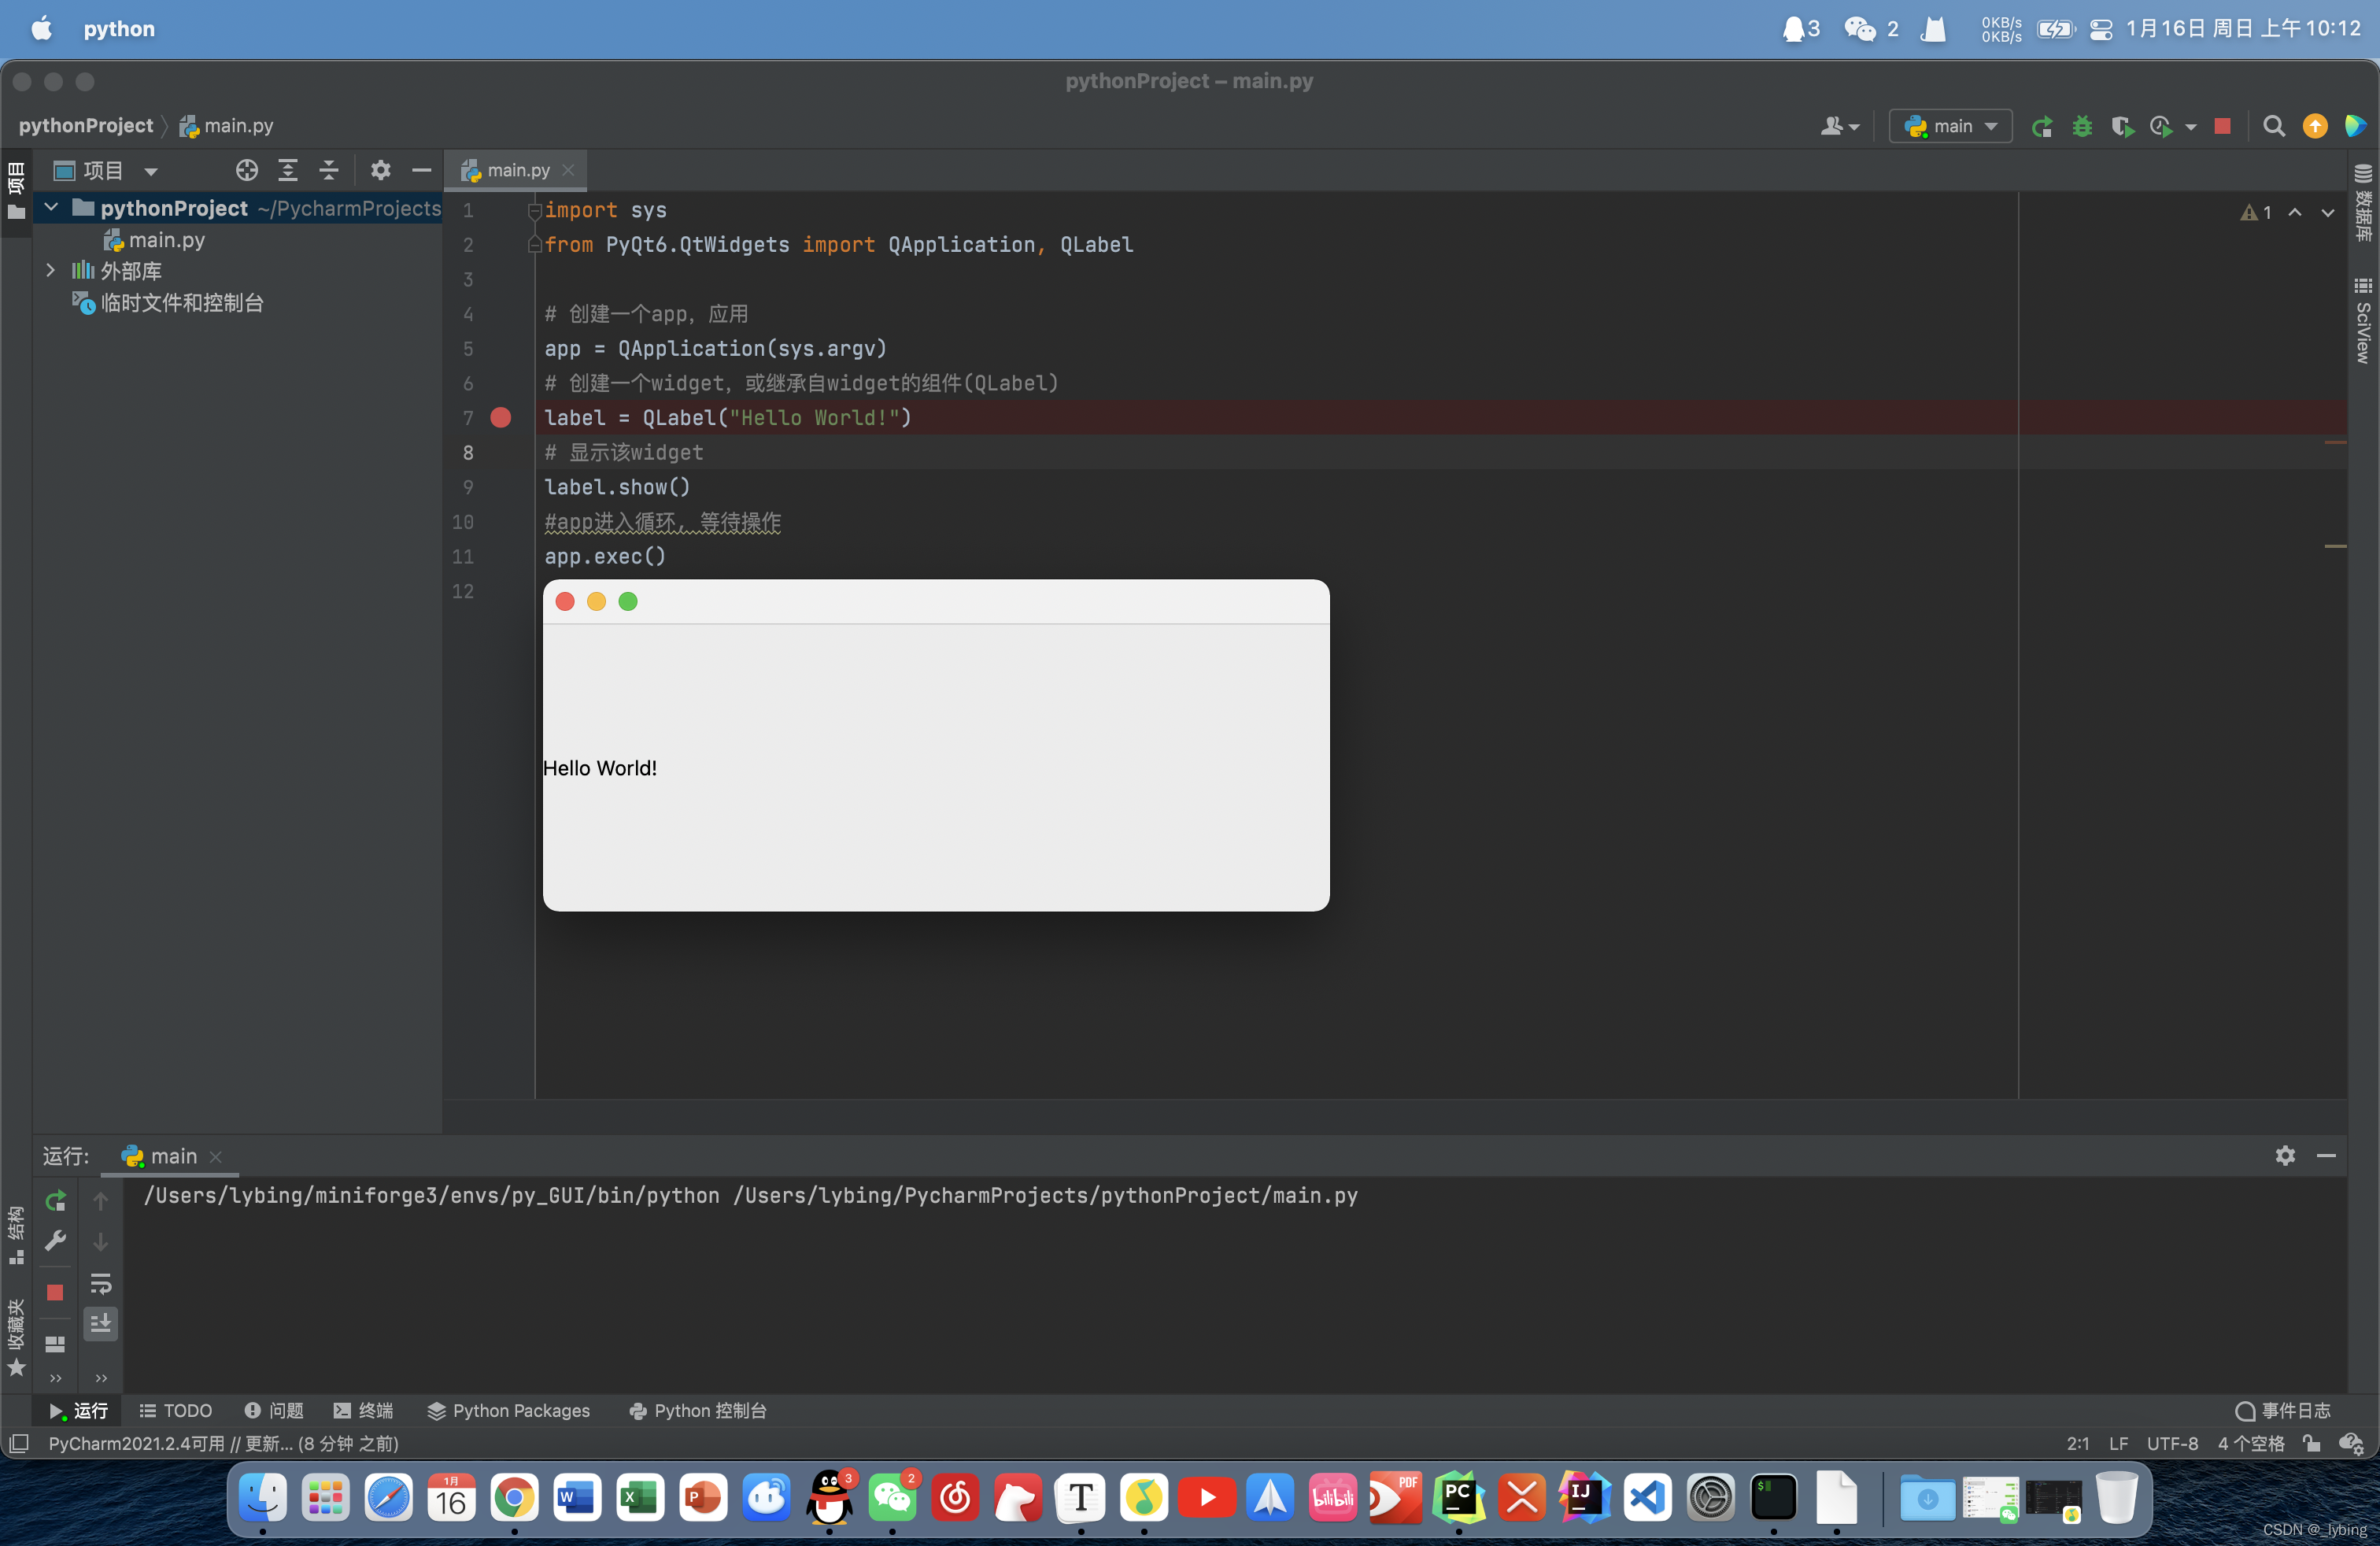Close the main.py editor tab
Screen dimensions: 2380x1546
(x=568, y=170)
